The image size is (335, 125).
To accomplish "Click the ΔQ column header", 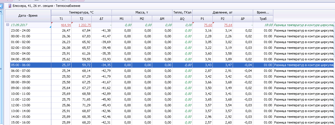I will (182, 19).
